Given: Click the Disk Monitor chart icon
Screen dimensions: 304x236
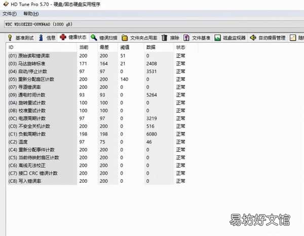Looking at the screenshot, I should tap(217, 38).
